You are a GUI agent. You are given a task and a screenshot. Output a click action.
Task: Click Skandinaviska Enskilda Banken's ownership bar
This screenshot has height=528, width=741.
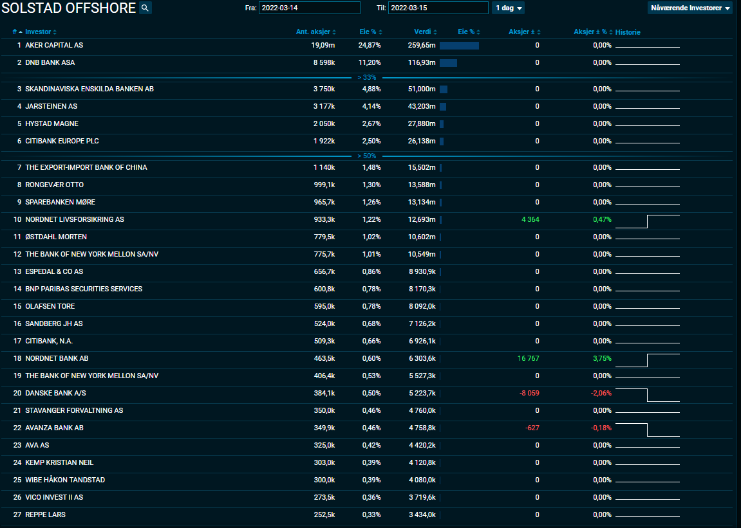[x=444, y=90]
